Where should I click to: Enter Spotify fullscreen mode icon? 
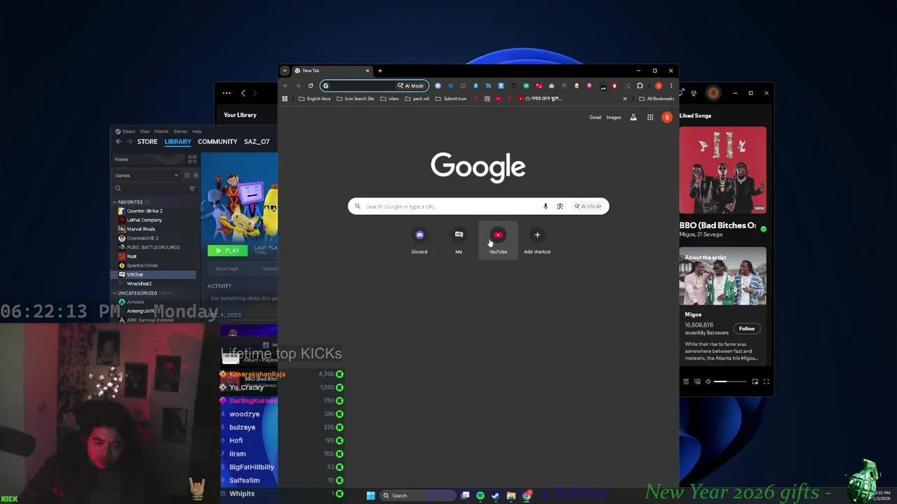click(766, 381)
